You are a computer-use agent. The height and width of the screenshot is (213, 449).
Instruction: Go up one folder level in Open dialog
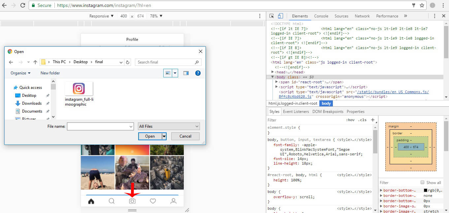(x=35, y=62)
